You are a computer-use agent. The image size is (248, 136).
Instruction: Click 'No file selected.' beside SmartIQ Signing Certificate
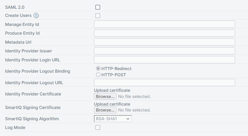pos(135,110)
